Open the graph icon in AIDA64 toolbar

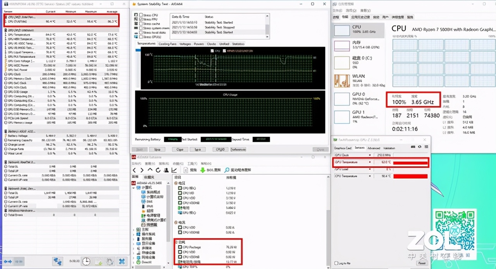coord(174,170)
